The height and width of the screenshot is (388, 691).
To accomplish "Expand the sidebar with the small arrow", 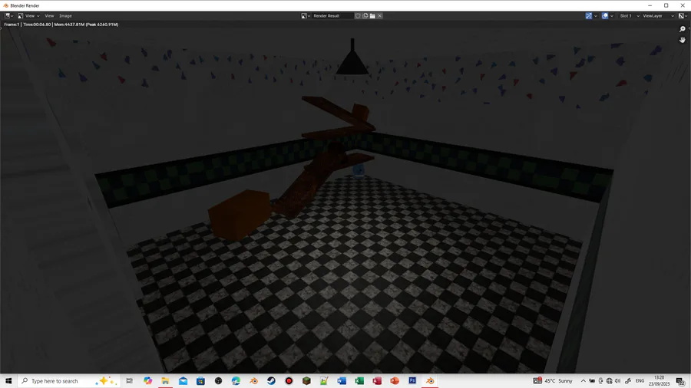I will [689, 28].
